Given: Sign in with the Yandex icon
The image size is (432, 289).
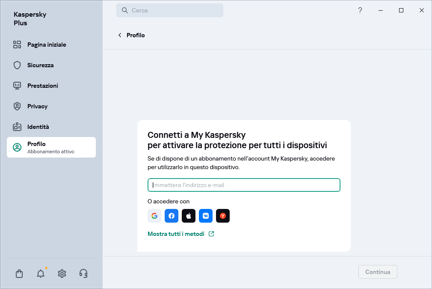Looking at the screenshot, I should [223, 216].
